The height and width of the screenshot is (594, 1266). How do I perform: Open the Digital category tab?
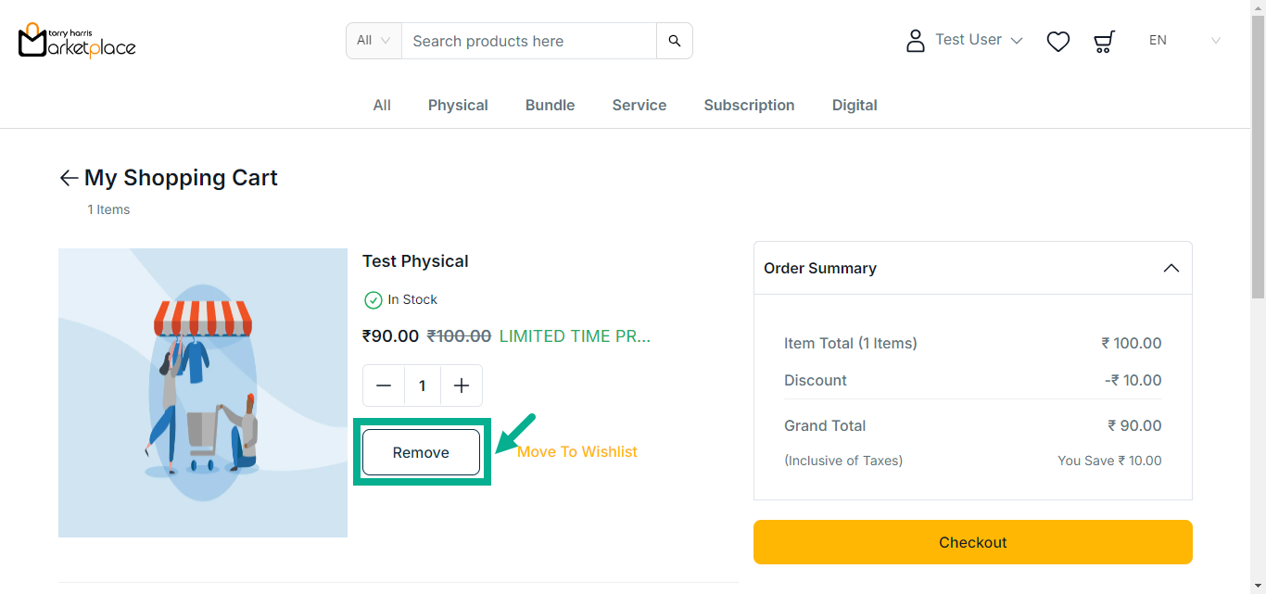tap(855, 106)
